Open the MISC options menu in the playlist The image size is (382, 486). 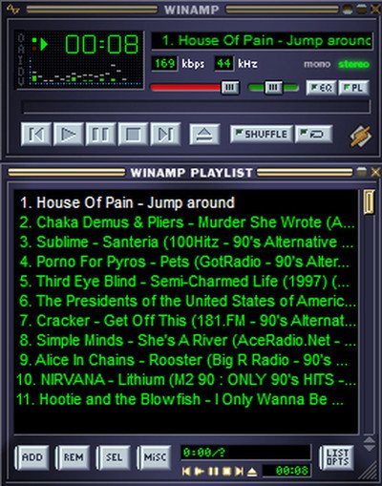point(155,457)
